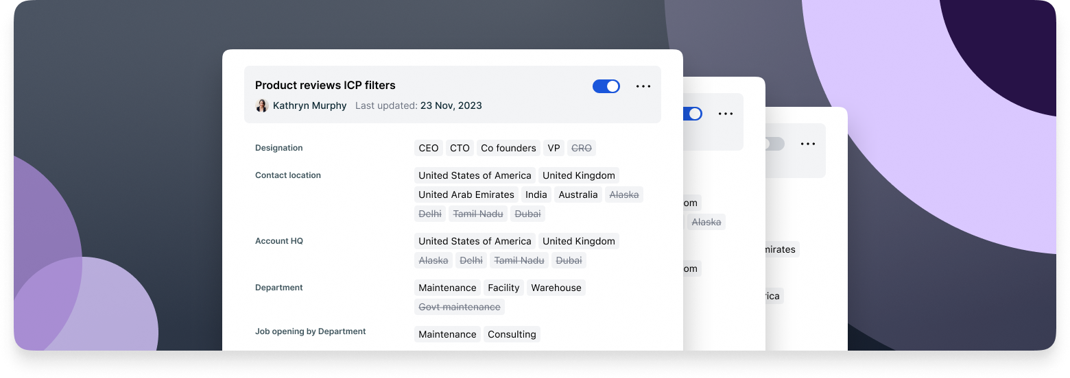Select the CEO designation tag
Screen dimensions: 1070x378
428,148
